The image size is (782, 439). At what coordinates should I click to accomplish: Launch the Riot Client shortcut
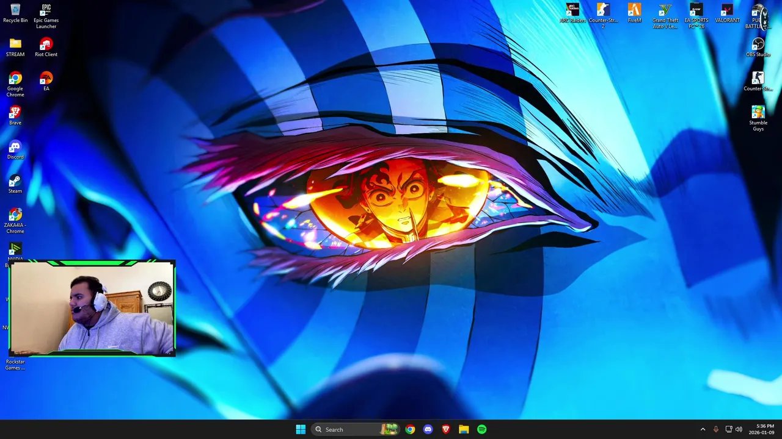(46, 48)
